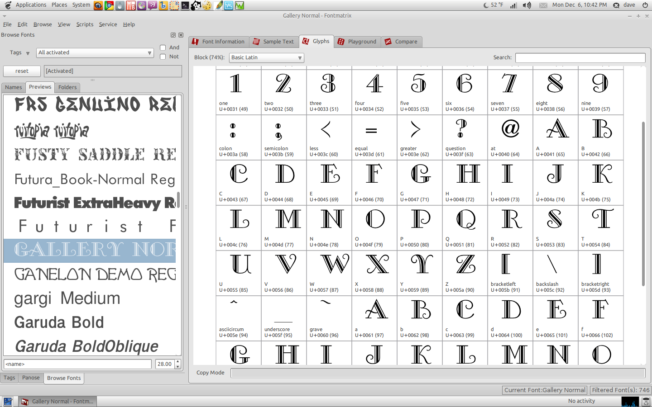Switch to the Panose bottom tab
This screenshot has height=407, width=652.
pyautogui.click(x=31, y=378)
